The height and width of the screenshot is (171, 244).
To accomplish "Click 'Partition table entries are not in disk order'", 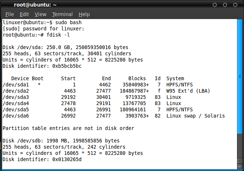I will [68, 128].
